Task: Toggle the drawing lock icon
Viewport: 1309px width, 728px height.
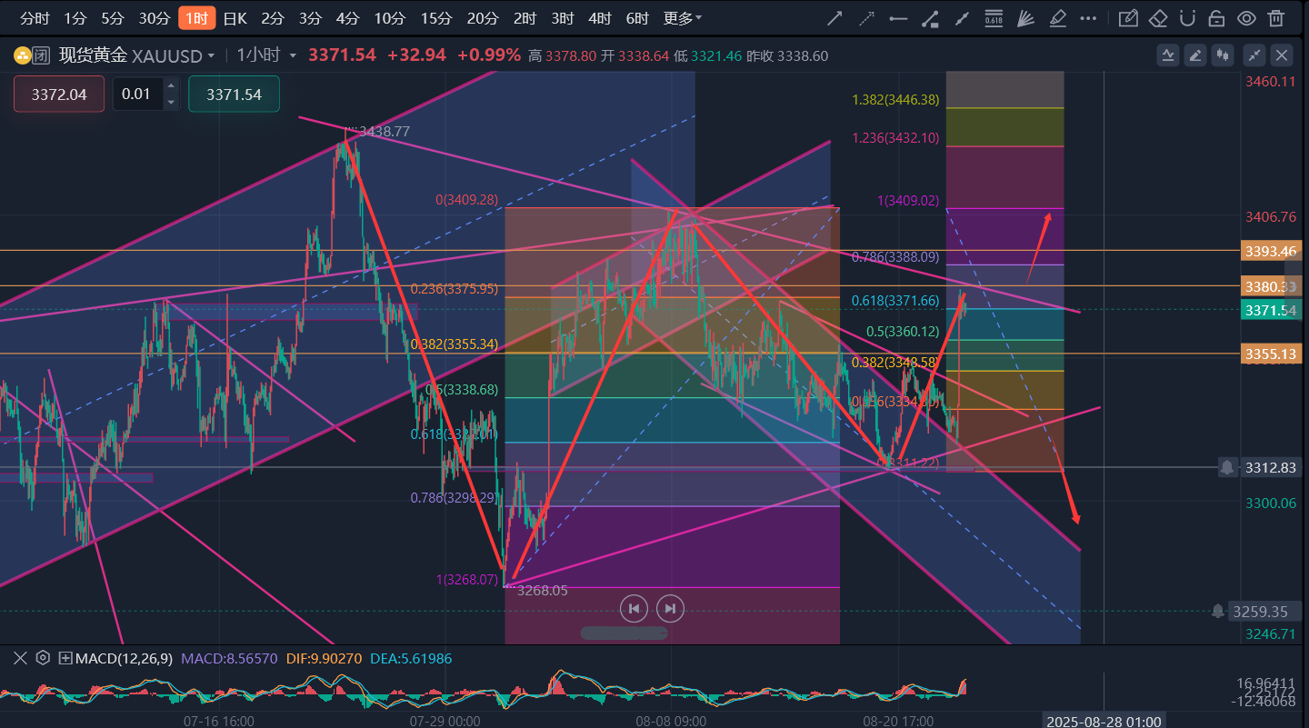Action: (1216, 18)
